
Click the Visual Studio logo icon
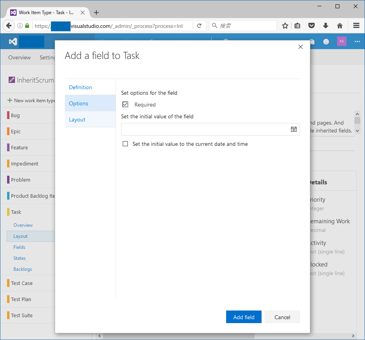pyautogui.click(x=13, y=41)
